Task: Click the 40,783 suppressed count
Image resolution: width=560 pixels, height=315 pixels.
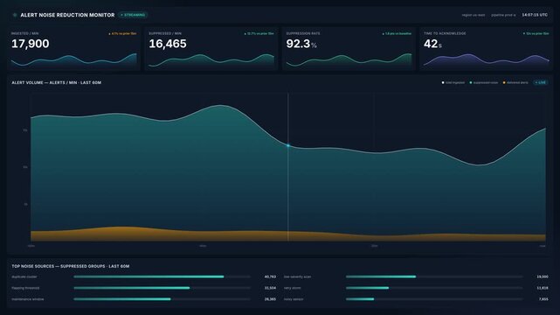Action: 270,276
